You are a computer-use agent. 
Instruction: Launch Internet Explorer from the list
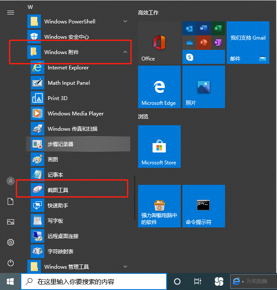[38, 67]
